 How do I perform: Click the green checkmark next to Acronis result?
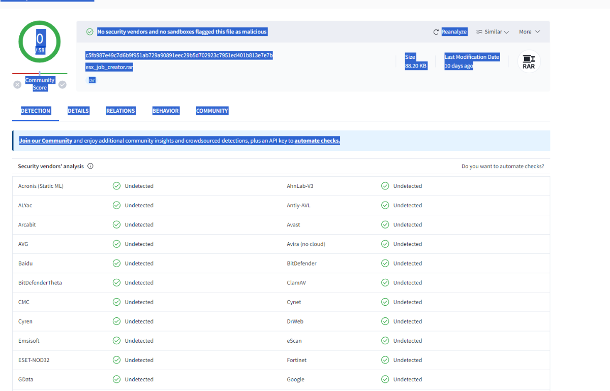[116, 186]
